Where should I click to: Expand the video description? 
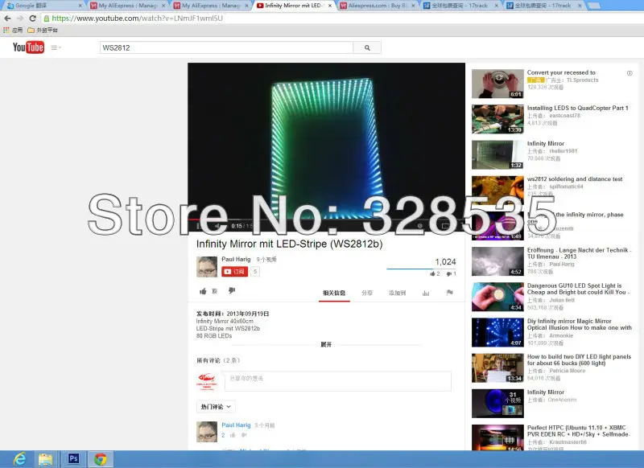[326, 344]
